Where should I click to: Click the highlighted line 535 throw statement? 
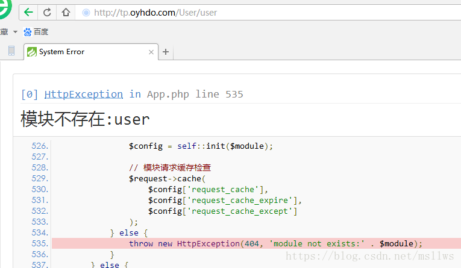[275, 243]
